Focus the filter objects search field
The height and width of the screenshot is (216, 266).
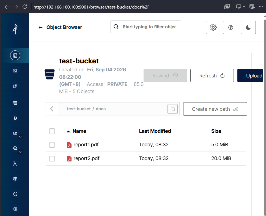(x=146, y=27)
